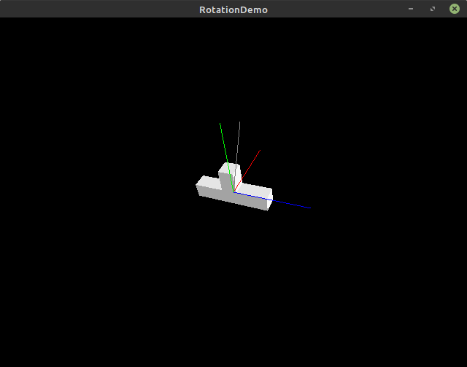Click the far tip of the blue axis
The image size is (467, 367).
tap(309, 208)
